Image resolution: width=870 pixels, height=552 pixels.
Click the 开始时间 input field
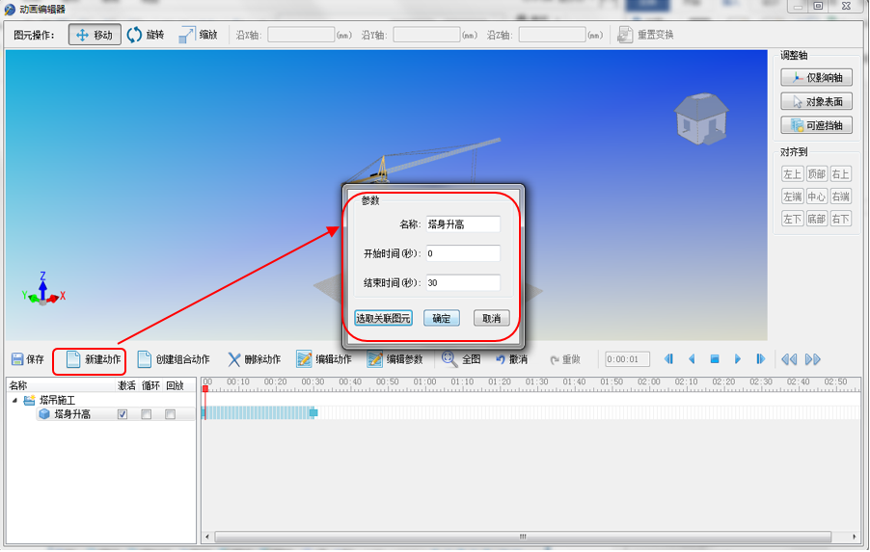463,253
